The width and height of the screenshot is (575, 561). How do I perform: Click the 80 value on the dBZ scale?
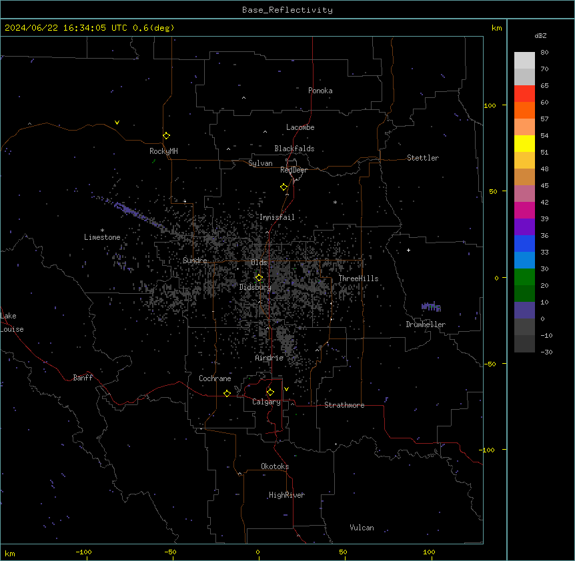coord(544,53)
